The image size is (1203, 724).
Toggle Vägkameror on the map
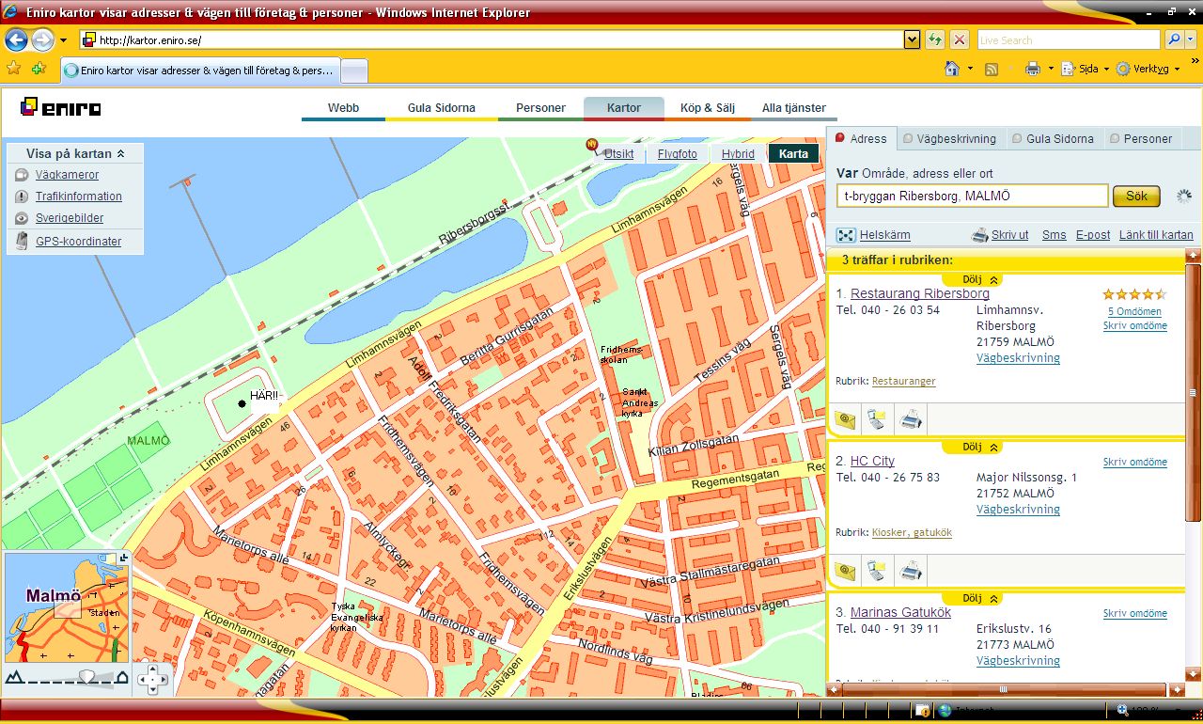[x=67, y=175]
